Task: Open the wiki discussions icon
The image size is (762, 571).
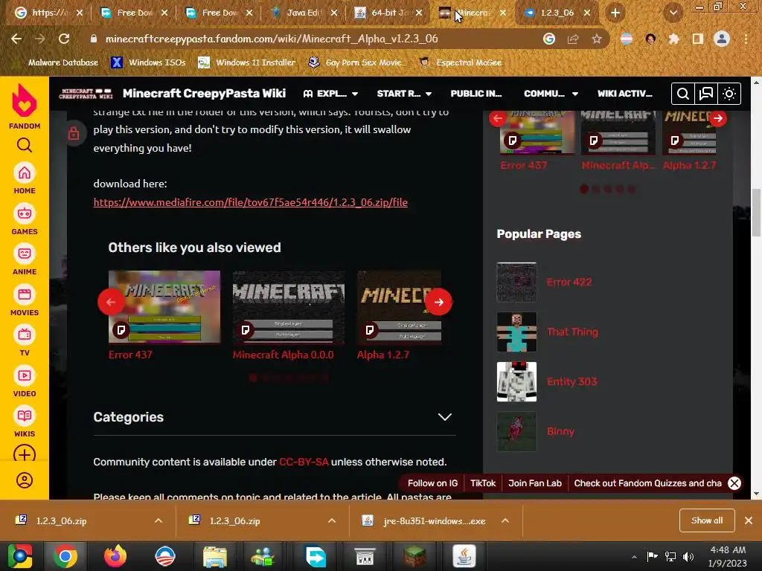Action: (x=706, y=94)
